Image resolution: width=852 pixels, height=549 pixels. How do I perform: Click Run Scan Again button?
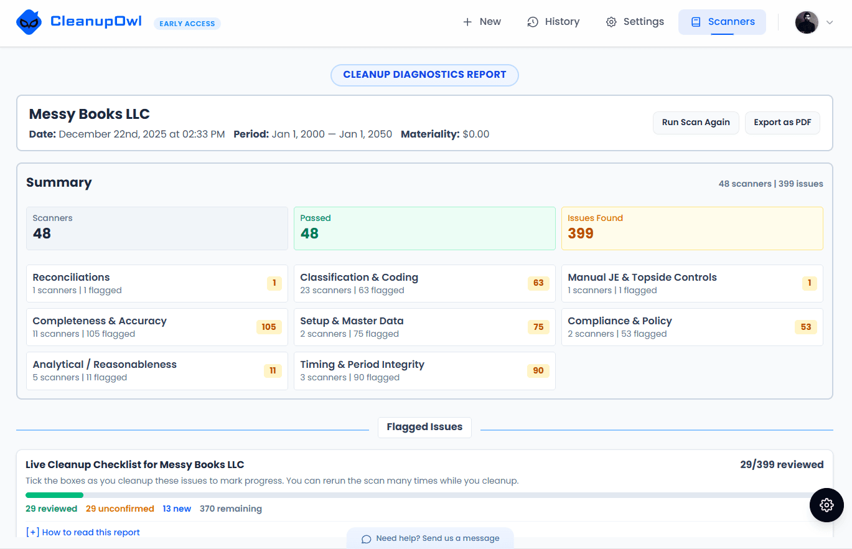[x=696, y=123]
